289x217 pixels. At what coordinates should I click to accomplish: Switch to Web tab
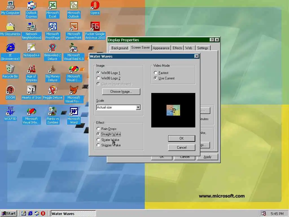189,48
